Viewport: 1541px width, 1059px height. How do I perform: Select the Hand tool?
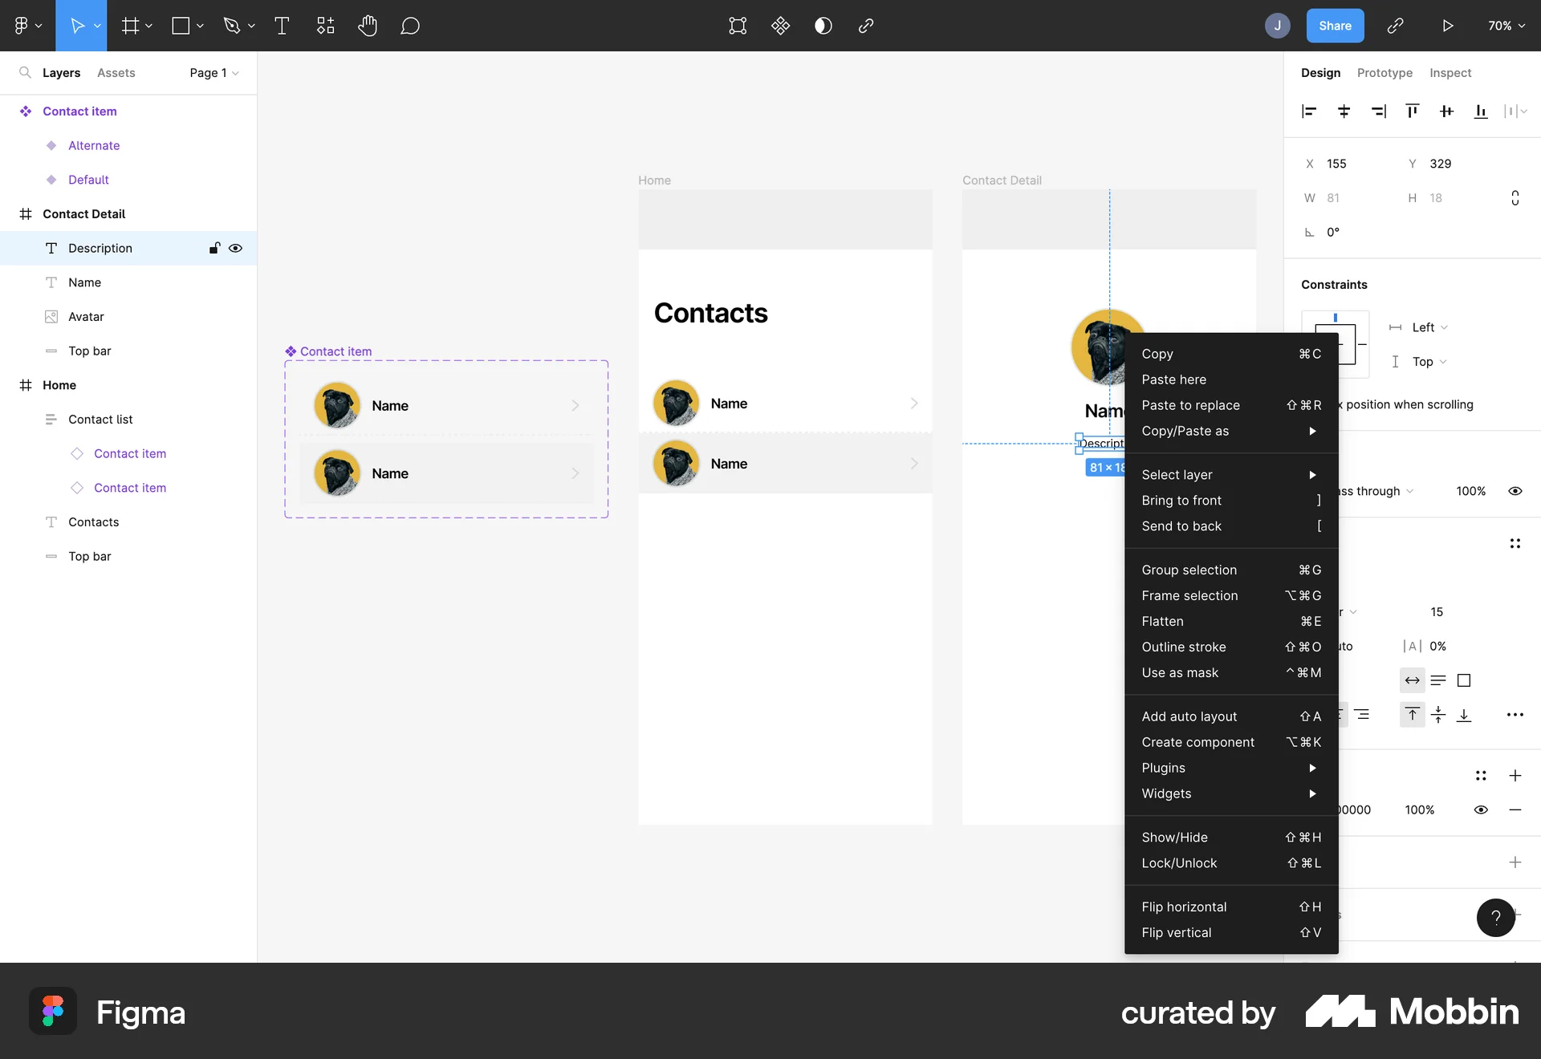tap(368, 25)
